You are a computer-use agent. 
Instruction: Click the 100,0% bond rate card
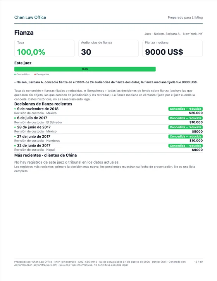click(45, 48)
